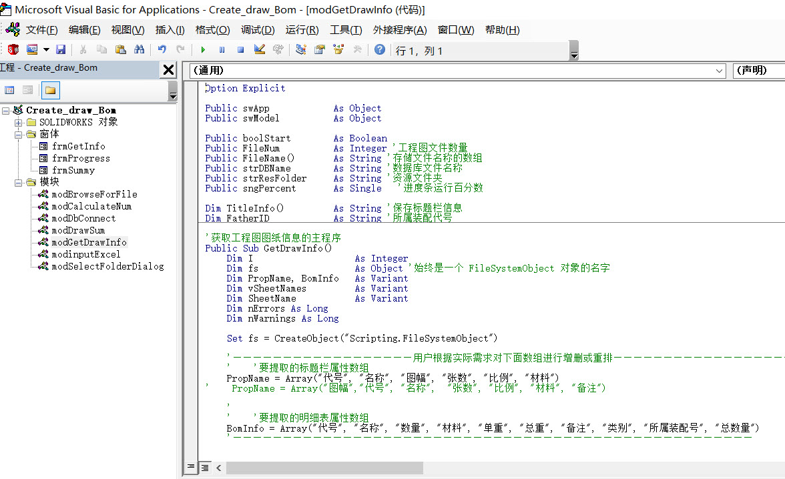Collapse the 模块 folder
The image size is (785, 479).
pyautogui.click(x=18, y=183)
